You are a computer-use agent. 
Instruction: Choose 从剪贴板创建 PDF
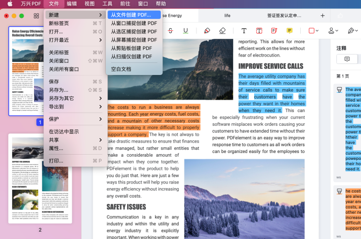(x=134, y=48)
